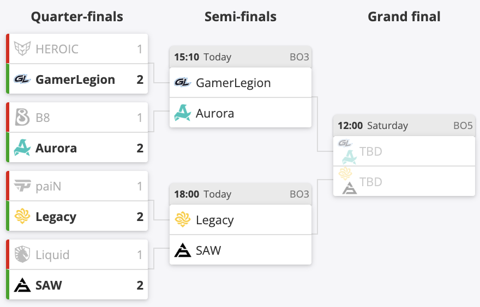Click the SAW logo in quarter-finals

[x=22, y=285]
